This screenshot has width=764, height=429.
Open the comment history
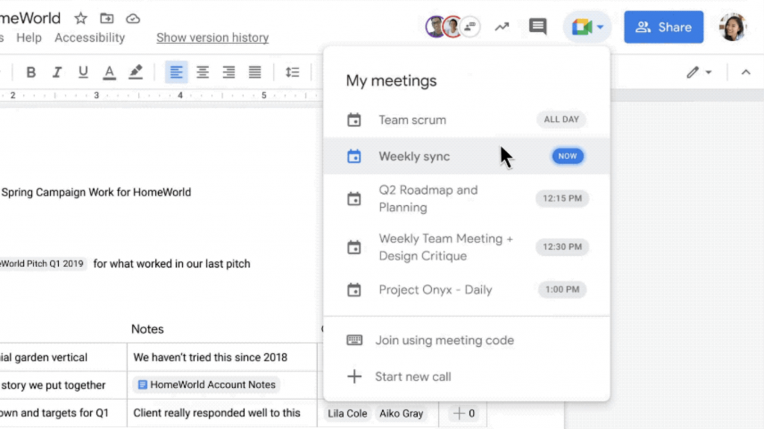pyautogui.click(x=538, y=26)
